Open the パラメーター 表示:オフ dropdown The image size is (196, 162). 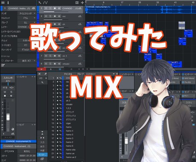click(x=27, y=61)
